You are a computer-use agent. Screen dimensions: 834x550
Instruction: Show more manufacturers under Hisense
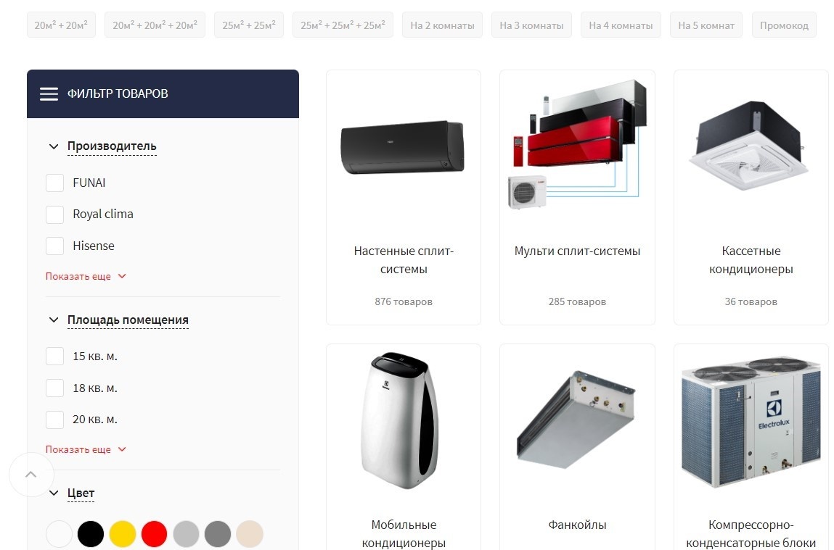[86, 276]
